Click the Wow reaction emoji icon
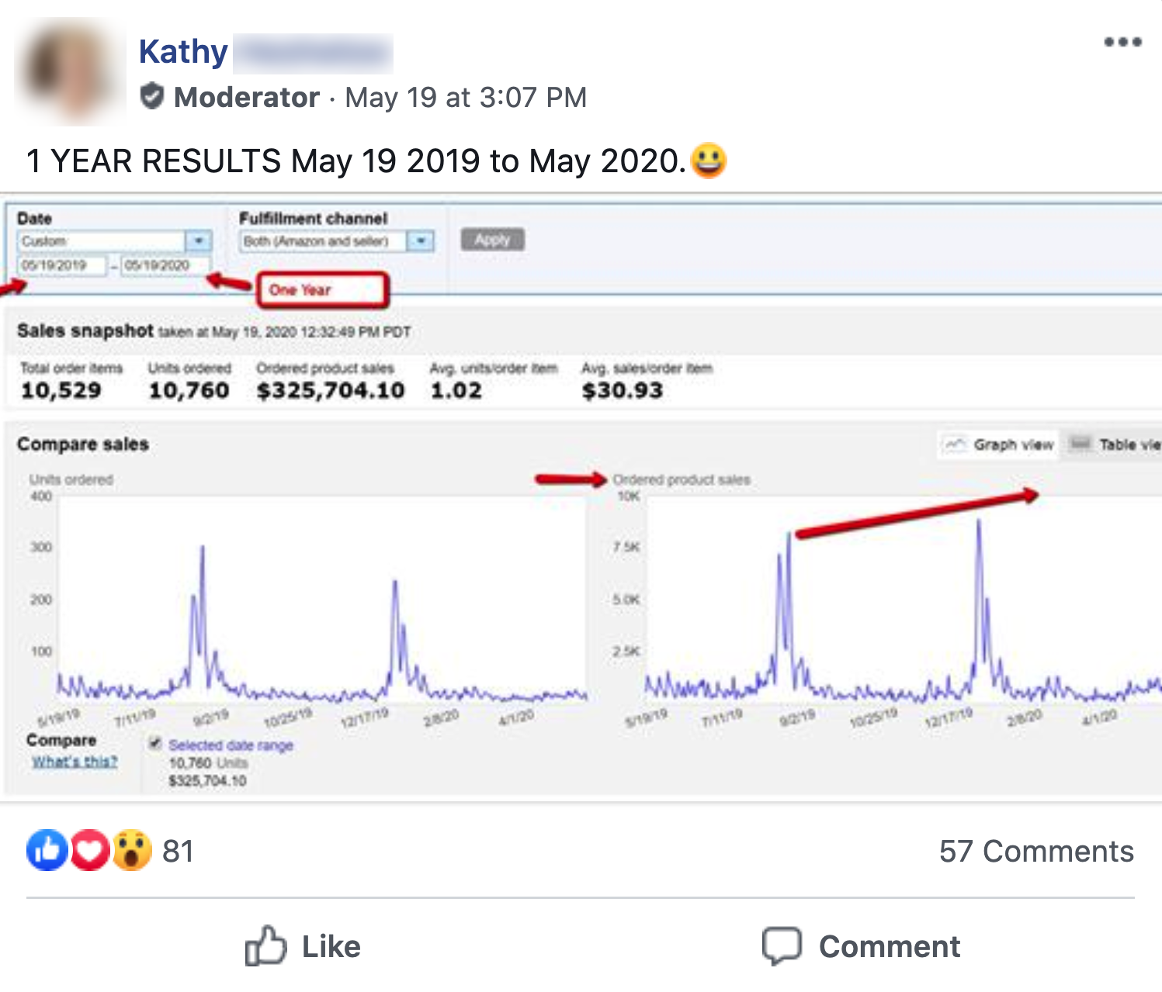The image size is (1162, 992). (x=132, y=850)
